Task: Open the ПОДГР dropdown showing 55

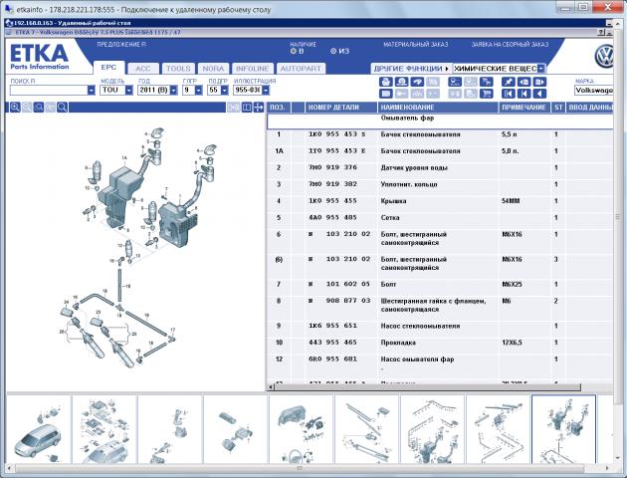Action: click(x=224, y=91)
